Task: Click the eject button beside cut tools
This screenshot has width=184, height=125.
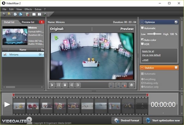Action: (x=132, y=85)
